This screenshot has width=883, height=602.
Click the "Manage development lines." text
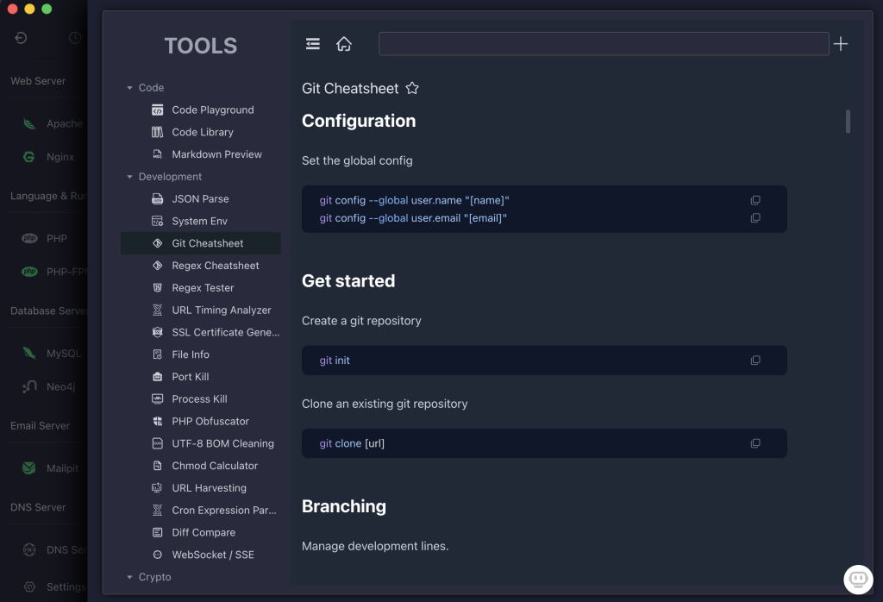[x=375, y=546]
